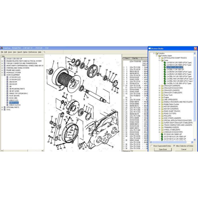
Task: Select LW250-5X S/N 50001-UP book entry
Action: click(179, 74)
